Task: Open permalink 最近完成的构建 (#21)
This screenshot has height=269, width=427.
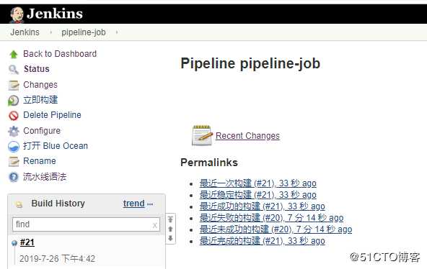Action: (263, 241)
